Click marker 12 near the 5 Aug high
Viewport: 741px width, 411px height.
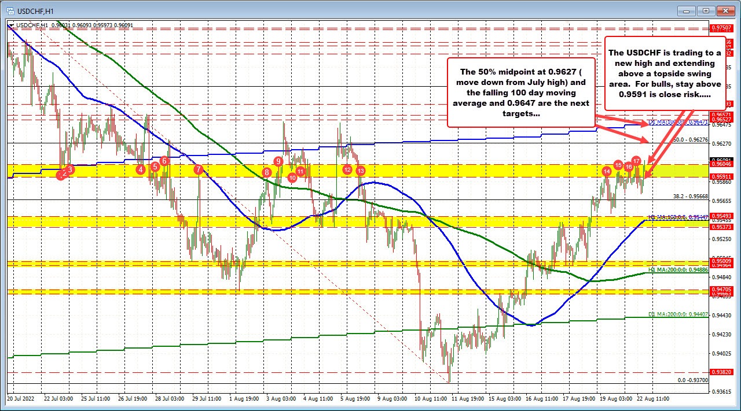click(x=347, y=170)
